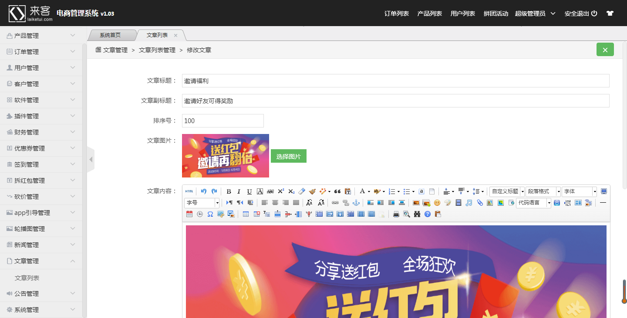Click the insert time clock icon
Viewport: 627px width, 318px height.
point(199,214)
